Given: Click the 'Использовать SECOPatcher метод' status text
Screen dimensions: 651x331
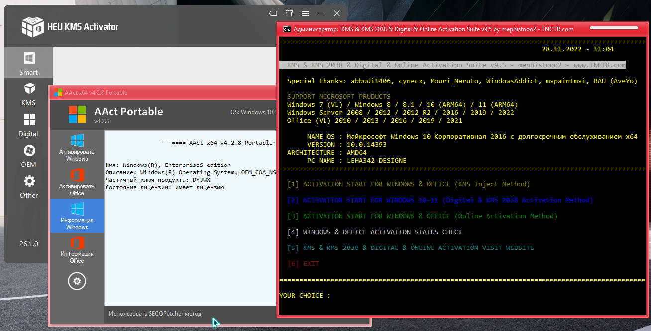Looking at the screenshot, I should (155, 314).
